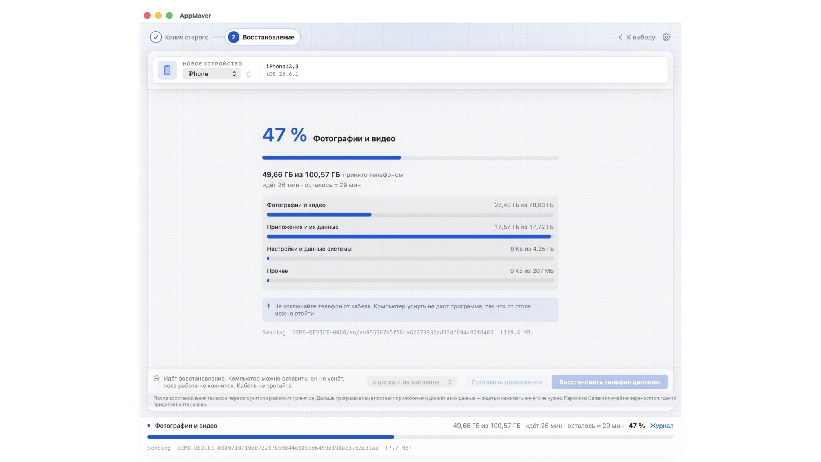Click the status icon next to Идёт восстановление

(156, 378)
